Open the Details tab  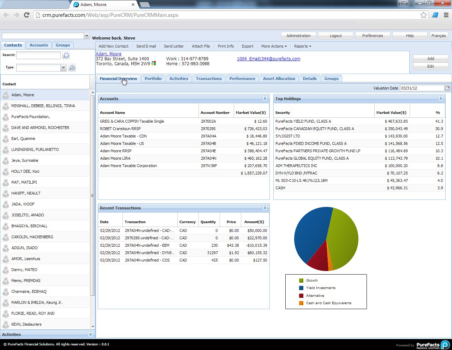click(310, 79)
